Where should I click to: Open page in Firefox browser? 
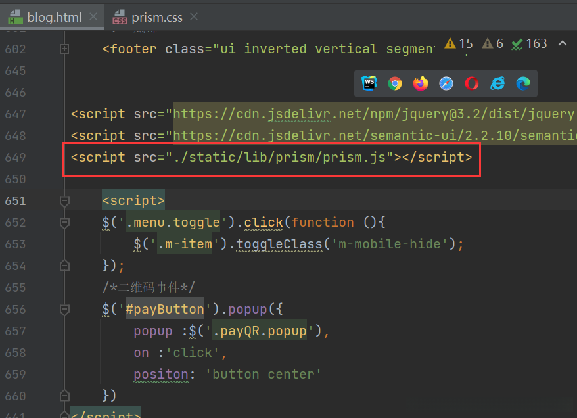coord(421,83)
